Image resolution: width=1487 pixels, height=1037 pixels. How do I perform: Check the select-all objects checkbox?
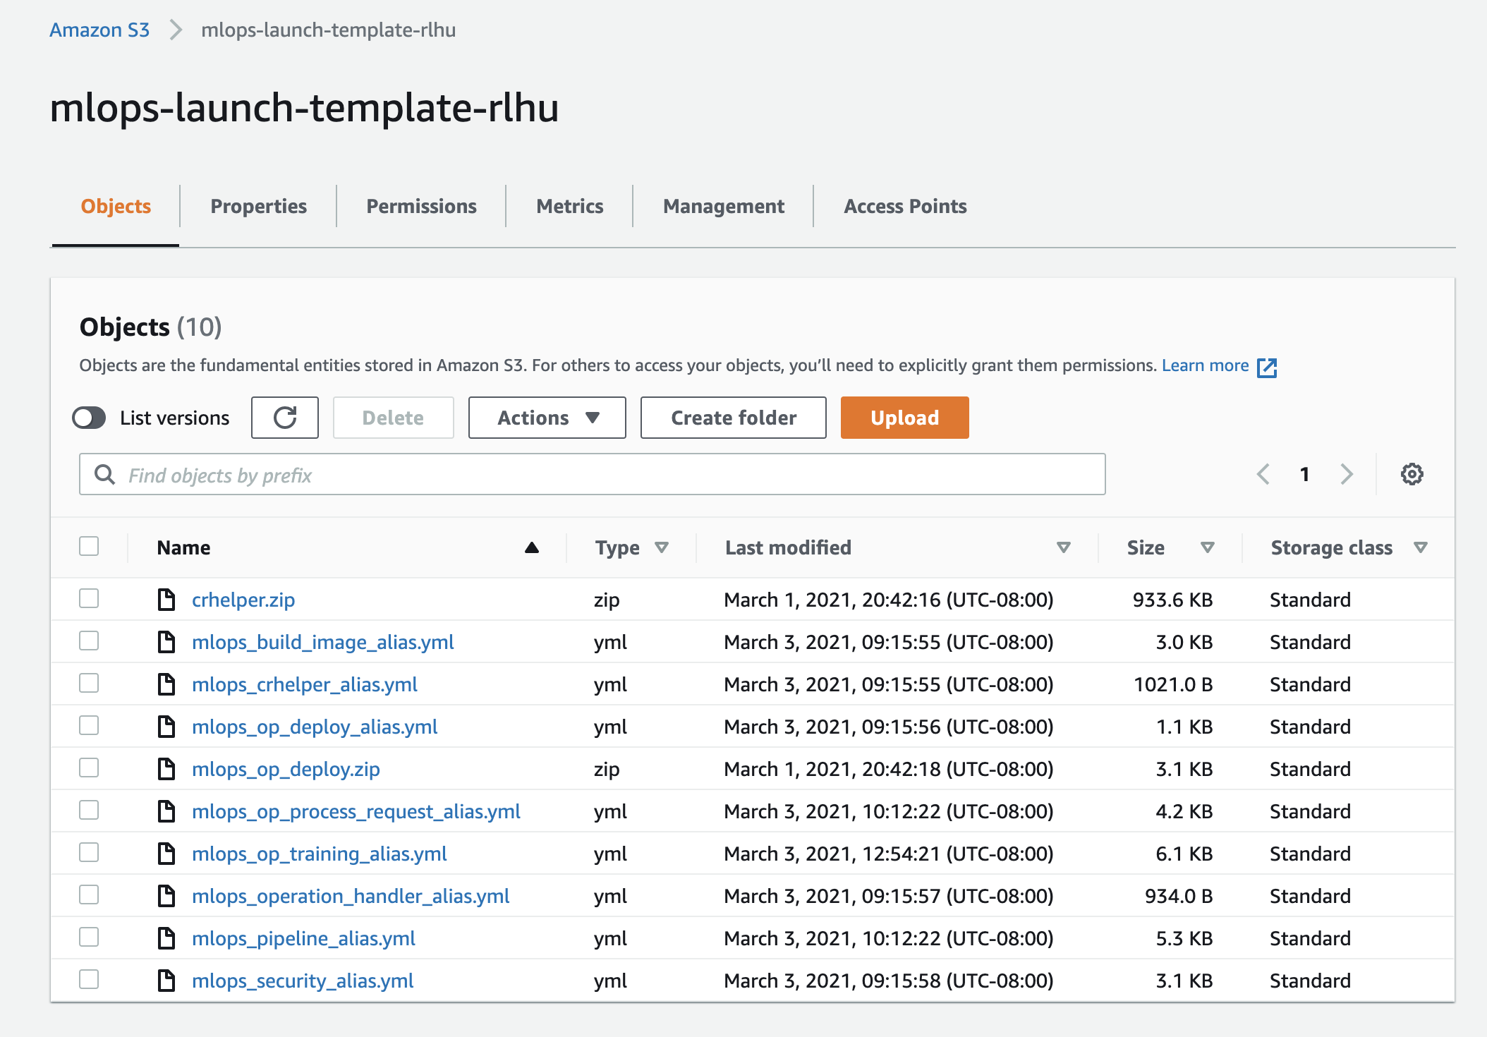(x=89, y=547)
